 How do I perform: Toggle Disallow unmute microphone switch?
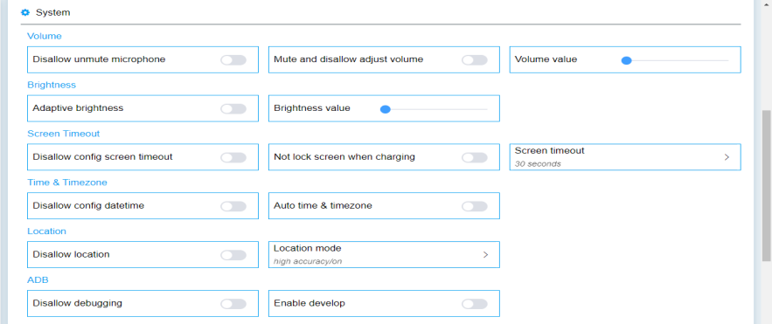233,60
